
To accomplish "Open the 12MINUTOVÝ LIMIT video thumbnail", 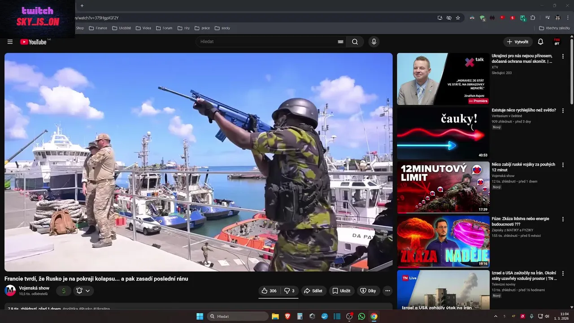I will tap(443, 187).
